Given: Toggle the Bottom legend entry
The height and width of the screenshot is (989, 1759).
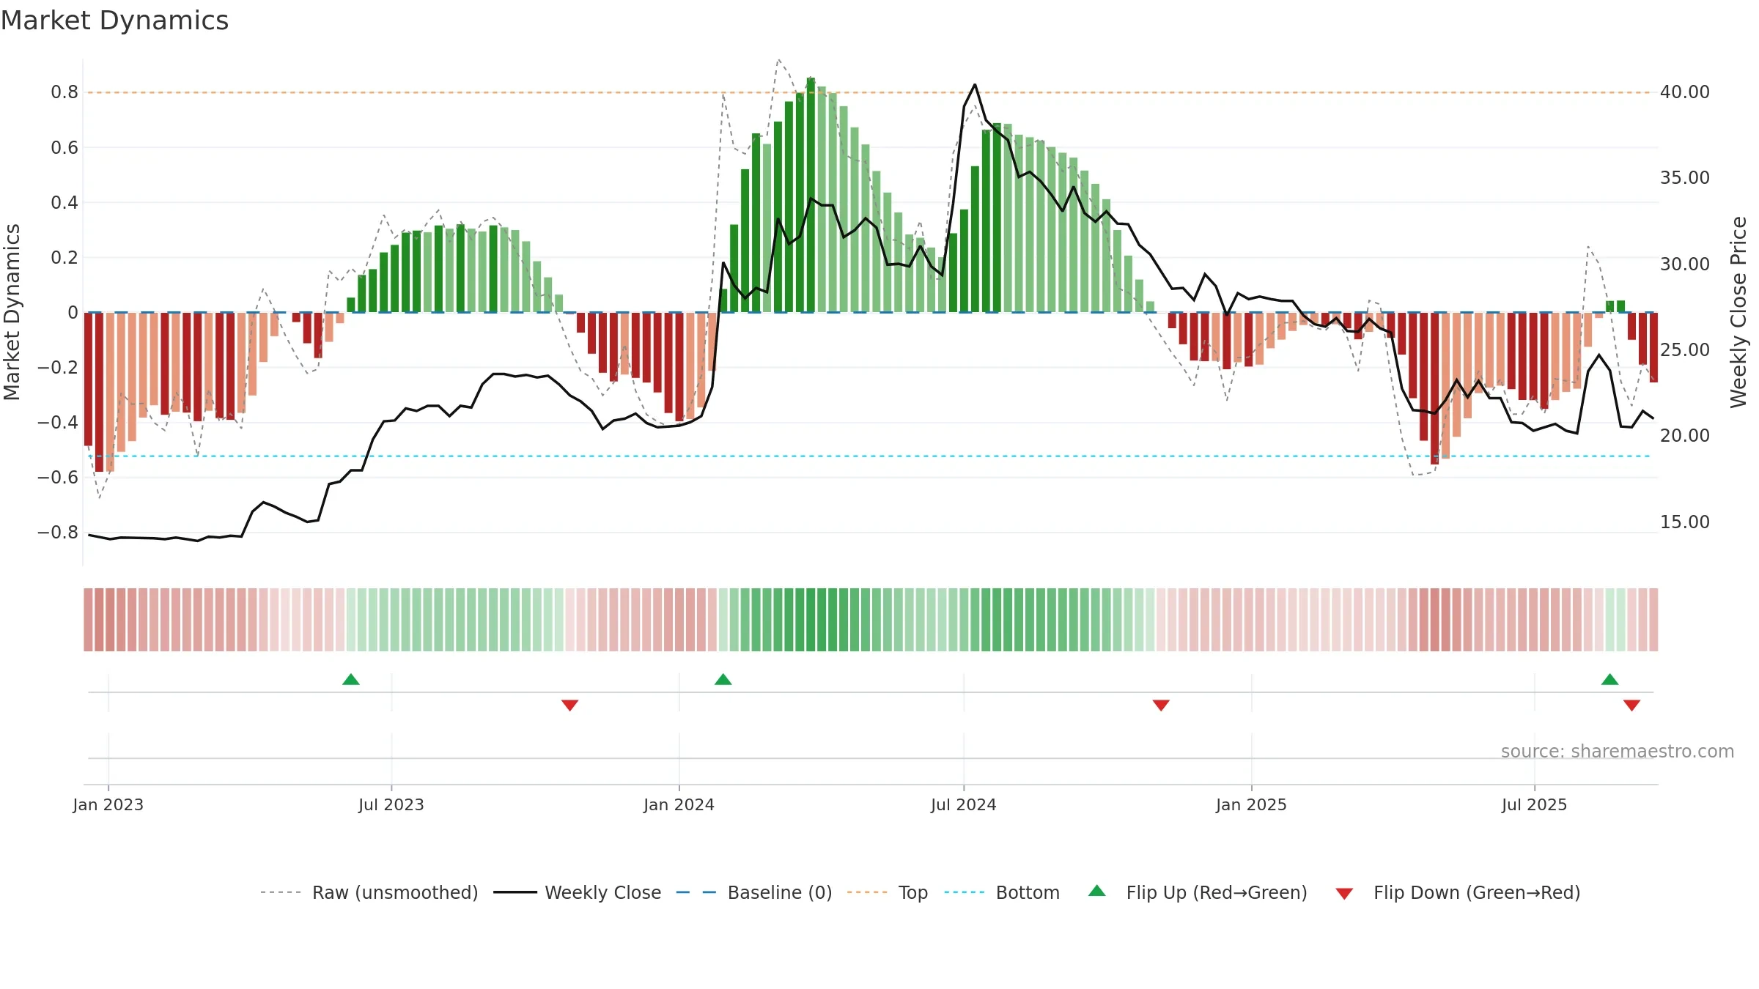Looking at the screenshot, I should click(1002, 892).
